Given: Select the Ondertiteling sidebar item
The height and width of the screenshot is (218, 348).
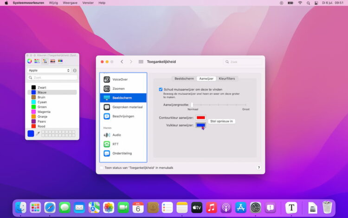Looking at the screenshot, I should [122, 153].
